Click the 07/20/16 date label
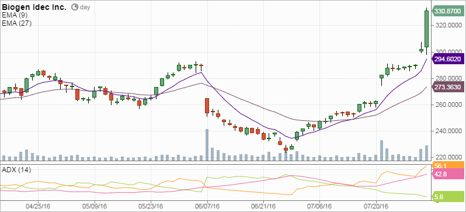 (376, 206)
